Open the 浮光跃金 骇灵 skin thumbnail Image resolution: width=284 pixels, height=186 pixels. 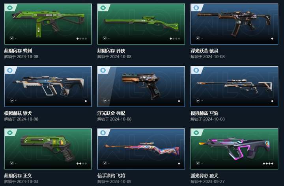coord(234,24)
